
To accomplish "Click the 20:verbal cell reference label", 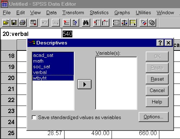I will [x=15, y=34].
